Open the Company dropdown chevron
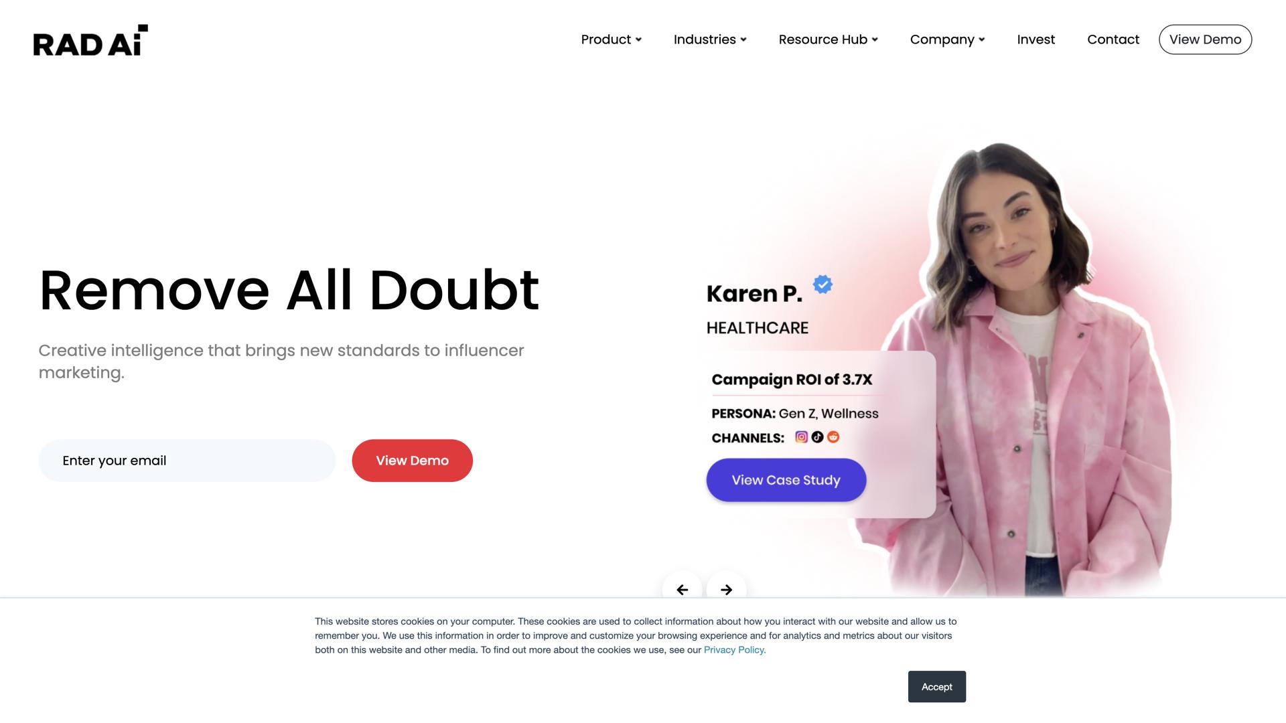This screenshot has height=723, width=1286. 982,39
